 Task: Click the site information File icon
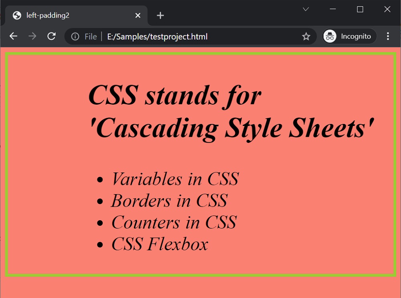tap(75, 36)
